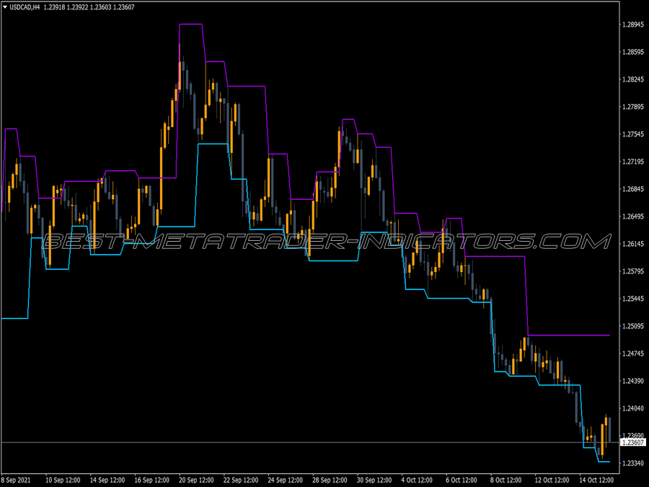Click the current price label 1.23607
The height and width of the screenshot is (487, 649).
[633, 443]
